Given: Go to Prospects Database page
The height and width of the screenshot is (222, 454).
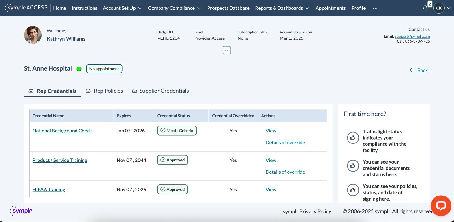Looking at the screenshot, I should point(228,8).
